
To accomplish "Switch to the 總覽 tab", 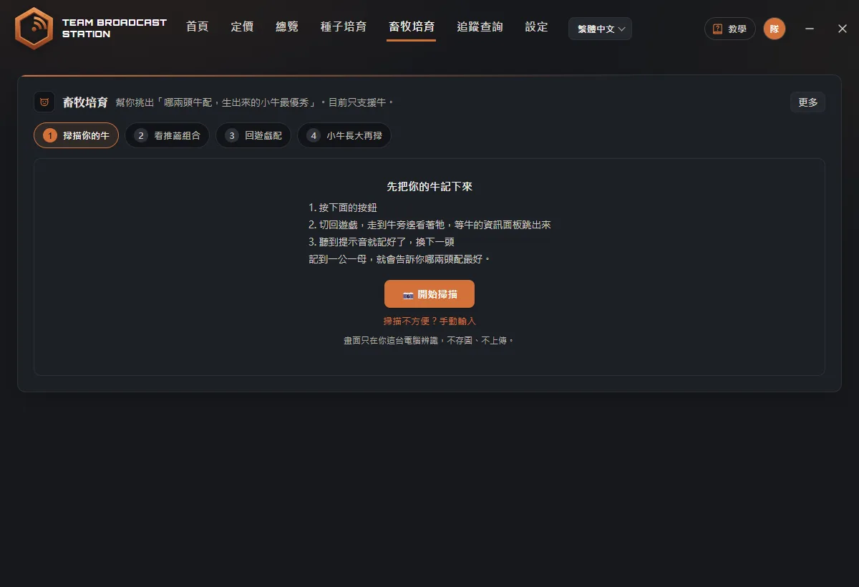I will click(x=287, y=27).
